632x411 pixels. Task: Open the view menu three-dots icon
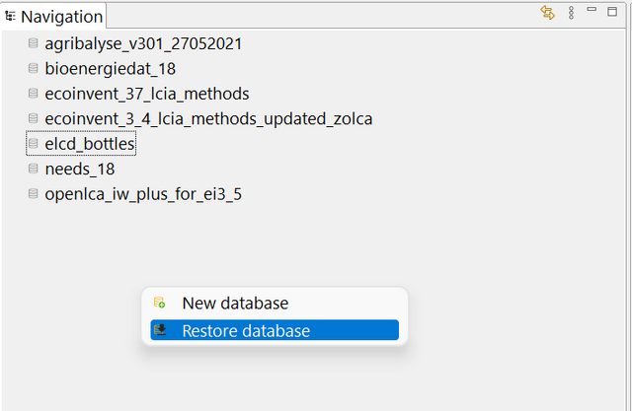tap(571, 13)
